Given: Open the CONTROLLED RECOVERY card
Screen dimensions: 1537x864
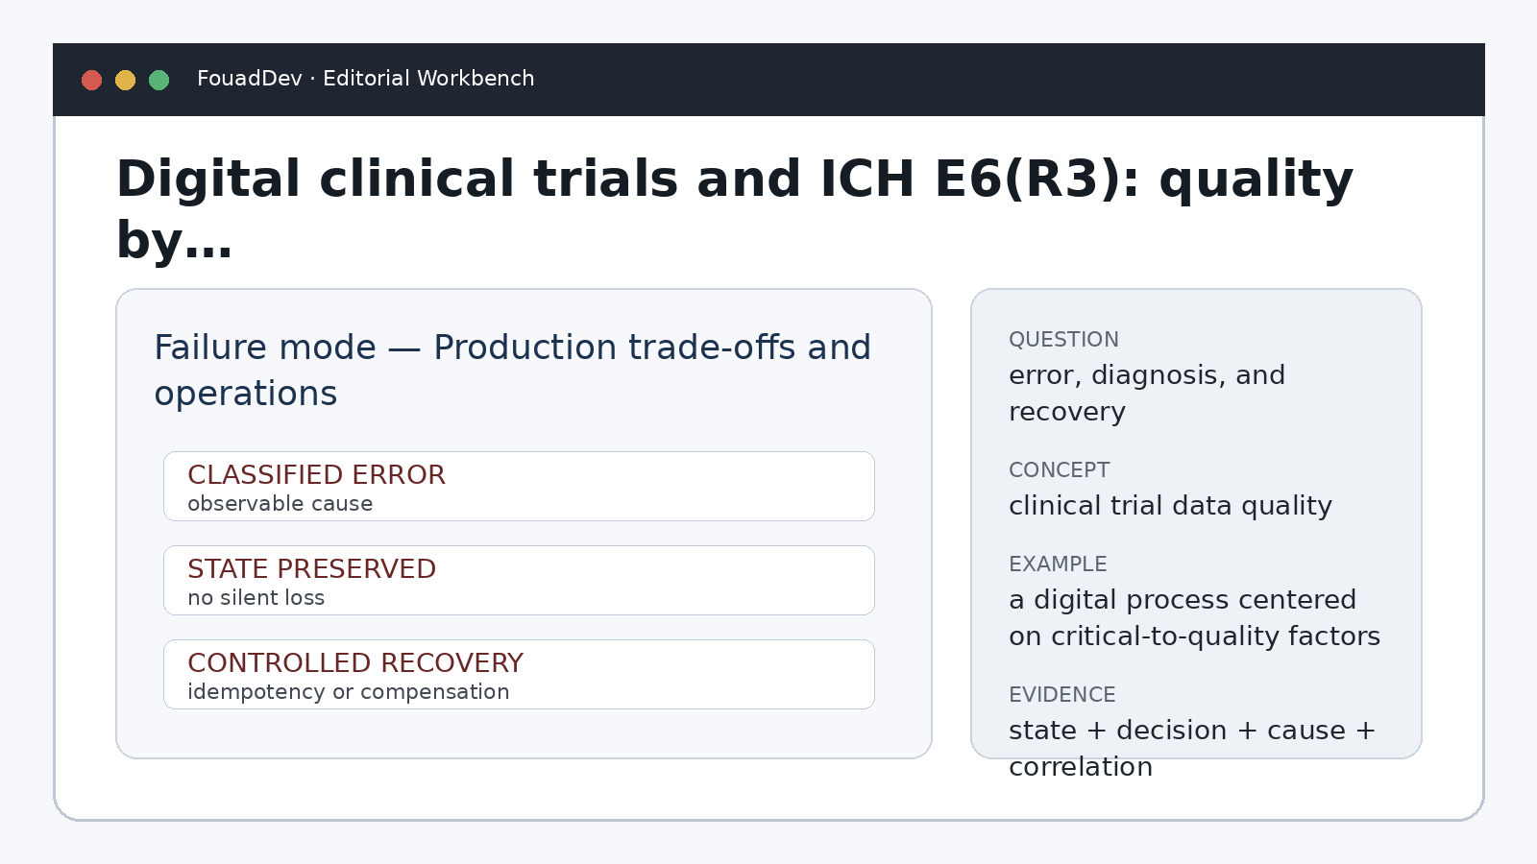Looking at the screenshot, I should tap(519, 675).
